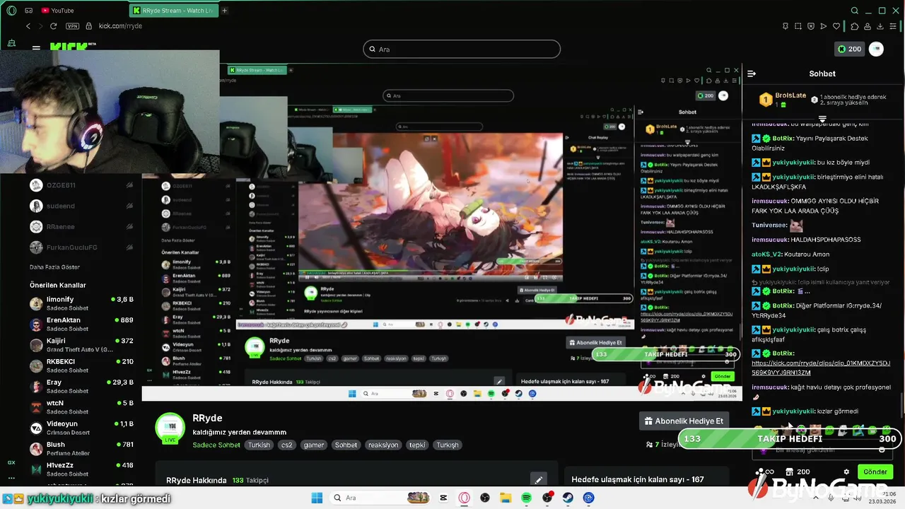Click the Kick site search box 'Ara'
Screen dimensions: 905x509
coord(462,49)
